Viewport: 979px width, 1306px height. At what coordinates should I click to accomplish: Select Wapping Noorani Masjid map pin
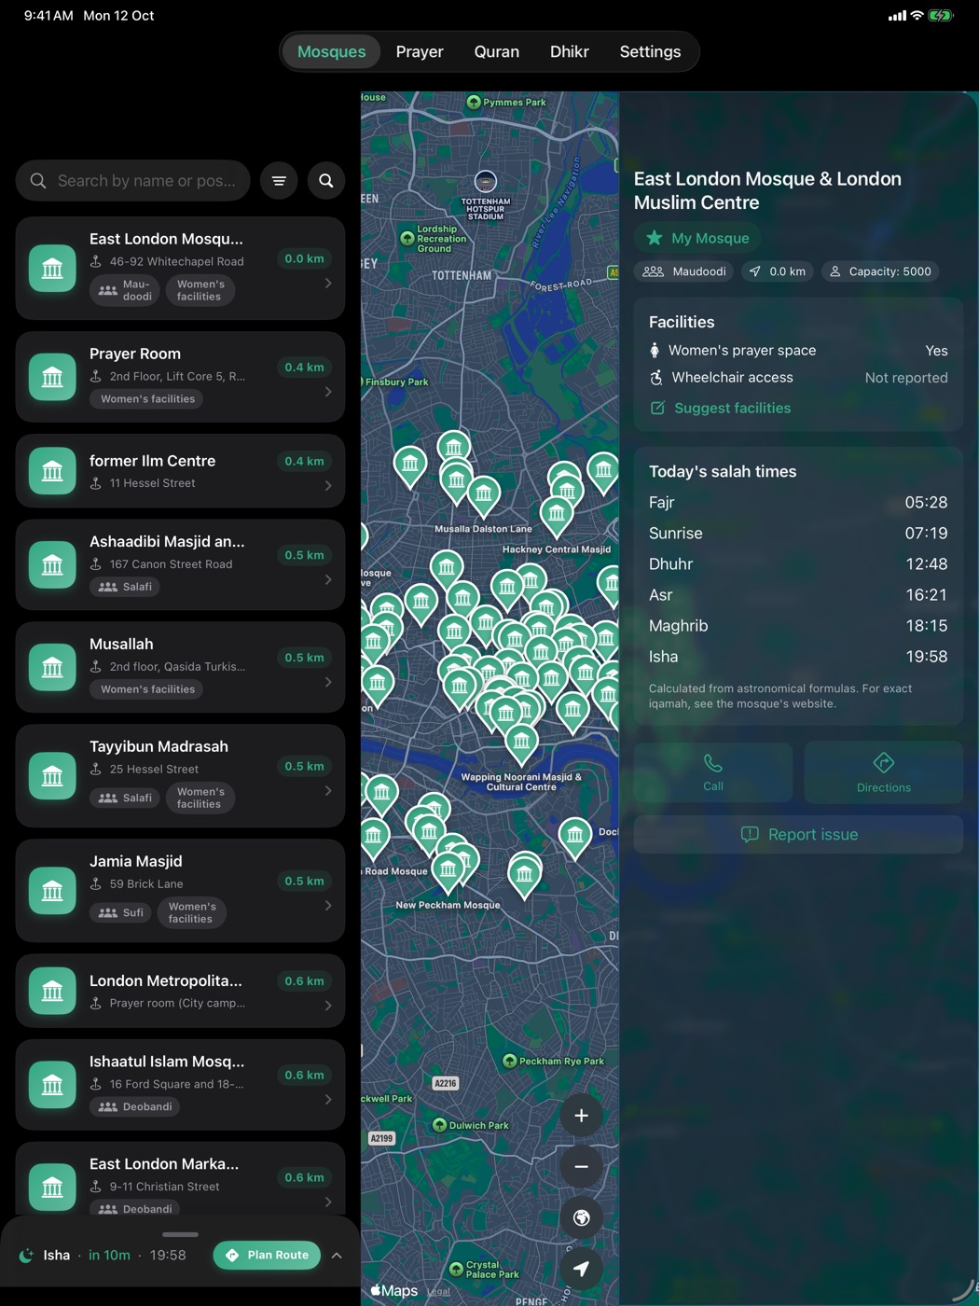coord(521,743)
